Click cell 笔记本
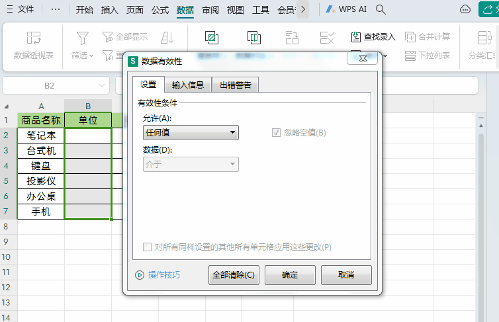Image resolution: width=499 pixels, height=322 pixels. (41, 136)
